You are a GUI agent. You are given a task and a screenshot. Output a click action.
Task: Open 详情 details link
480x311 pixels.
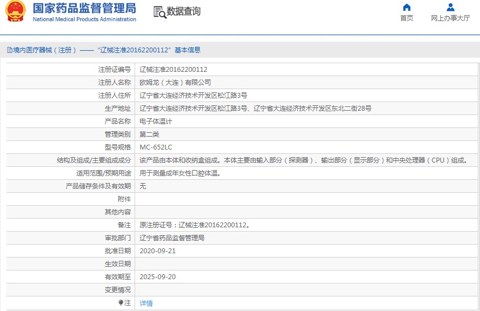pos(146,303)
